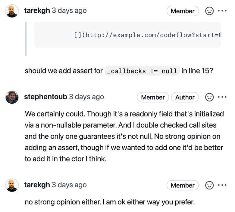Click tarekgh's avatar on the first comment
Image resolution: width=235 pixels, height=212 pixels.
[12, 11]
